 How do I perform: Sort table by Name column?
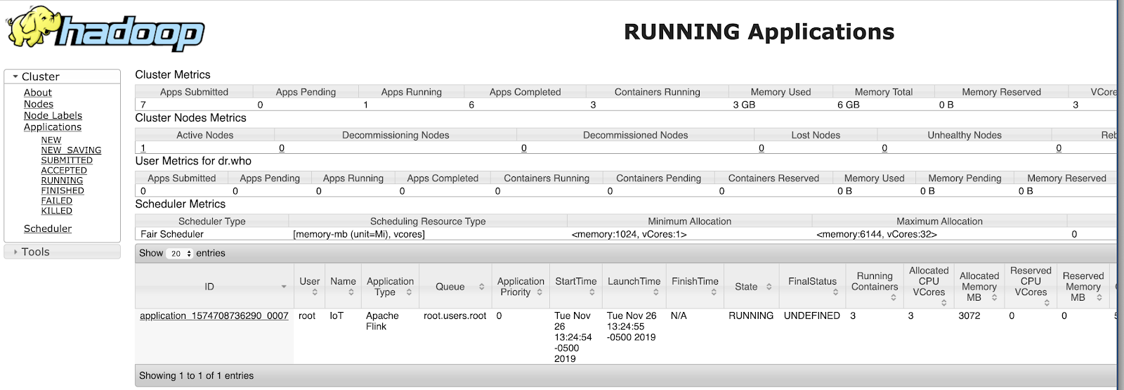coord(344,286)
